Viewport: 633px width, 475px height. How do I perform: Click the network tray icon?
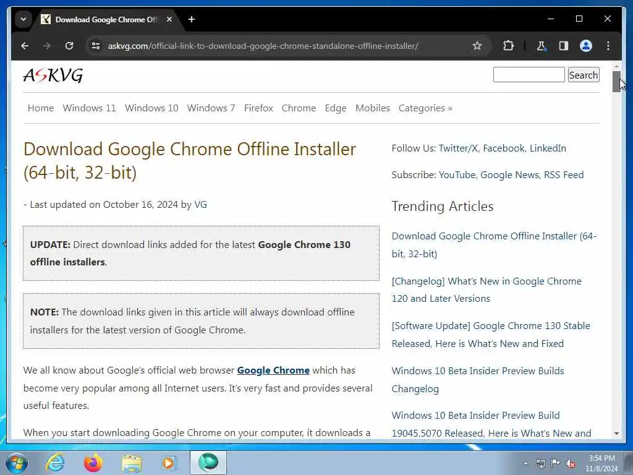click(540, 463)
